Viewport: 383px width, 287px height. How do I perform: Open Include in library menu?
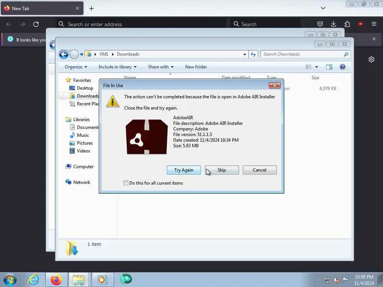pyautogui.click(x=117, y=67)
